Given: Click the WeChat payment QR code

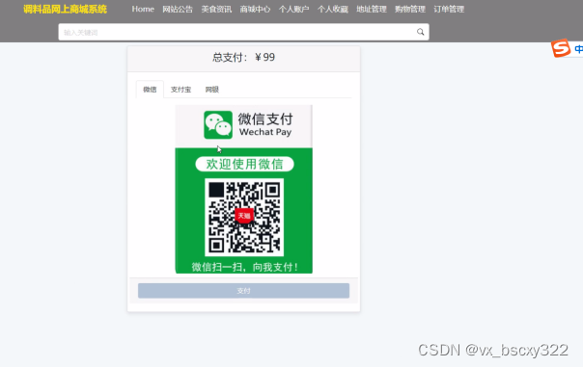Looking at the screenshot, I should pyautogui.click(x=244, y=217).
